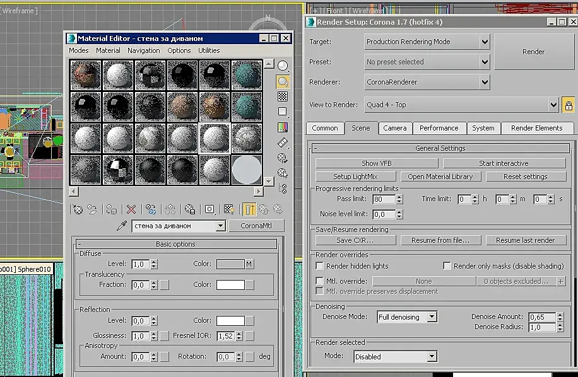The image size is (578, 377).
Task: Click the Video Color Check icon
Action: click(x=283, y=127)
